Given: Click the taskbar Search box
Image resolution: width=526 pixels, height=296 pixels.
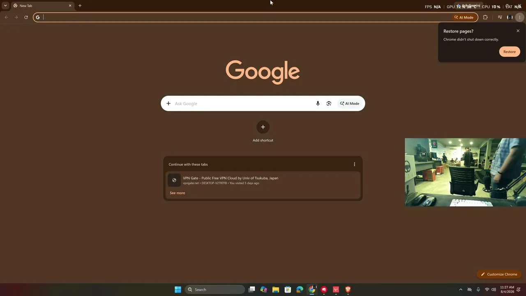Looking at the screenshot, I should click(215, 289).
